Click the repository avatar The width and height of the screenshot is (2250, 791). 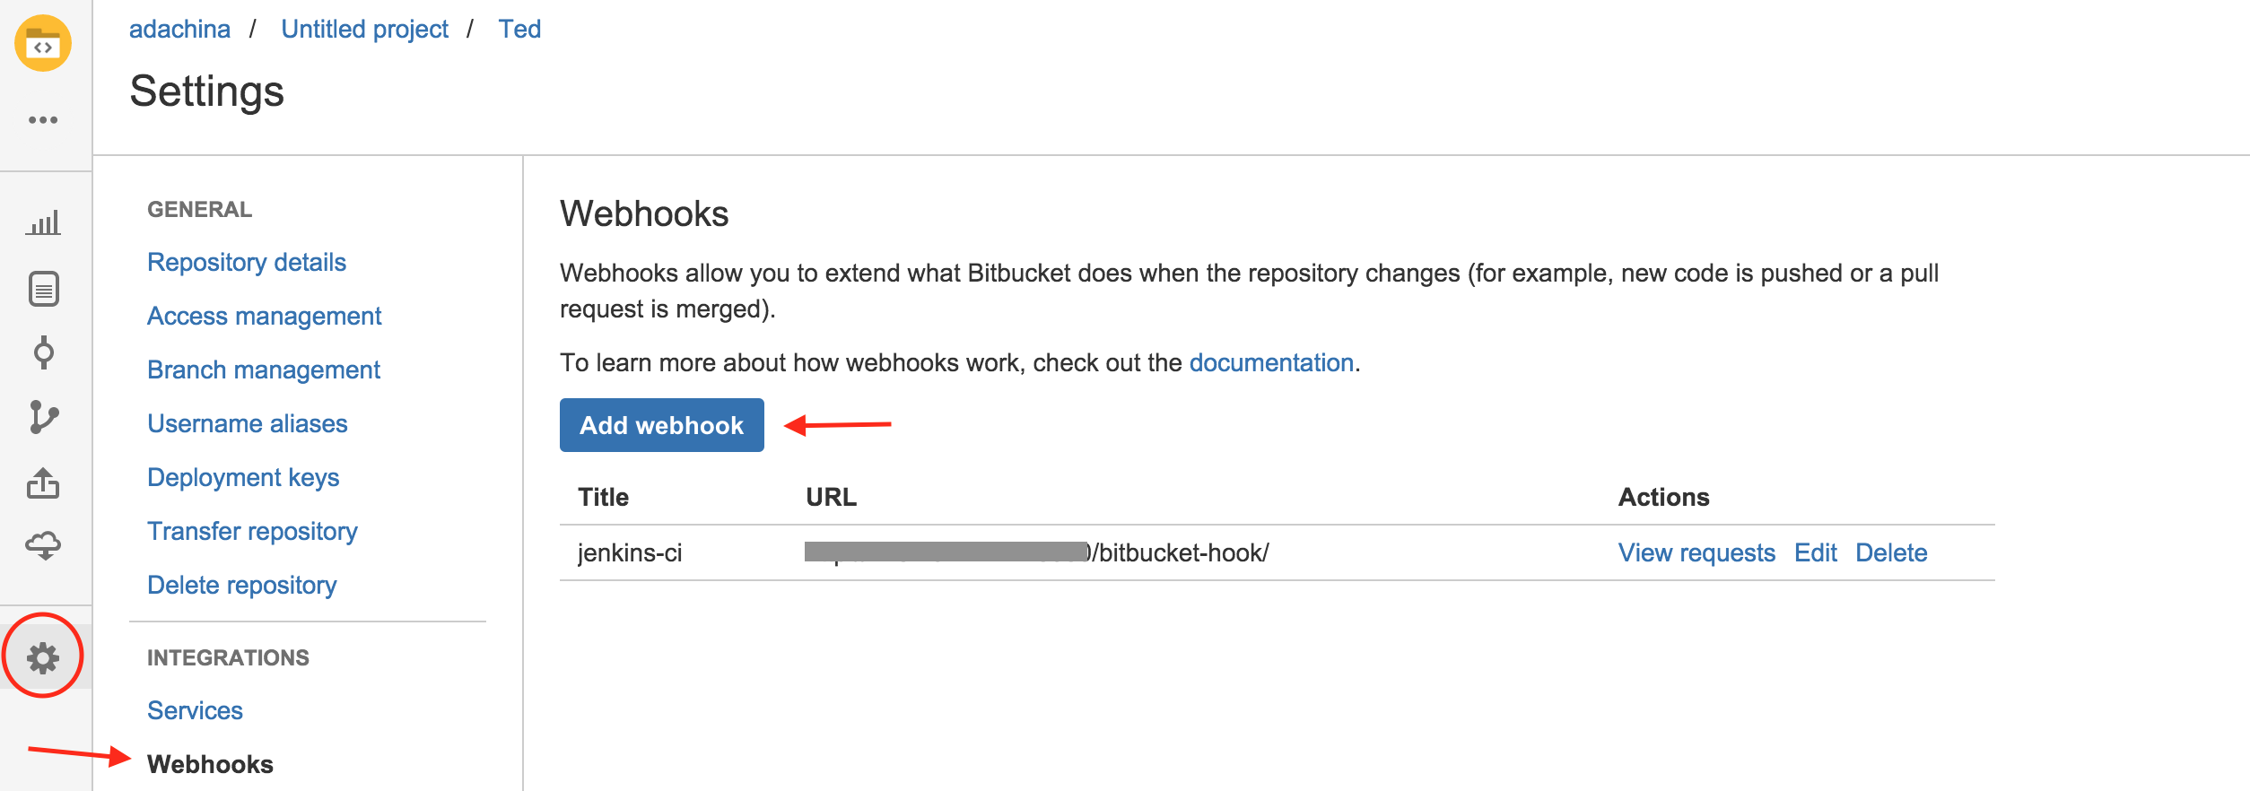44,44
